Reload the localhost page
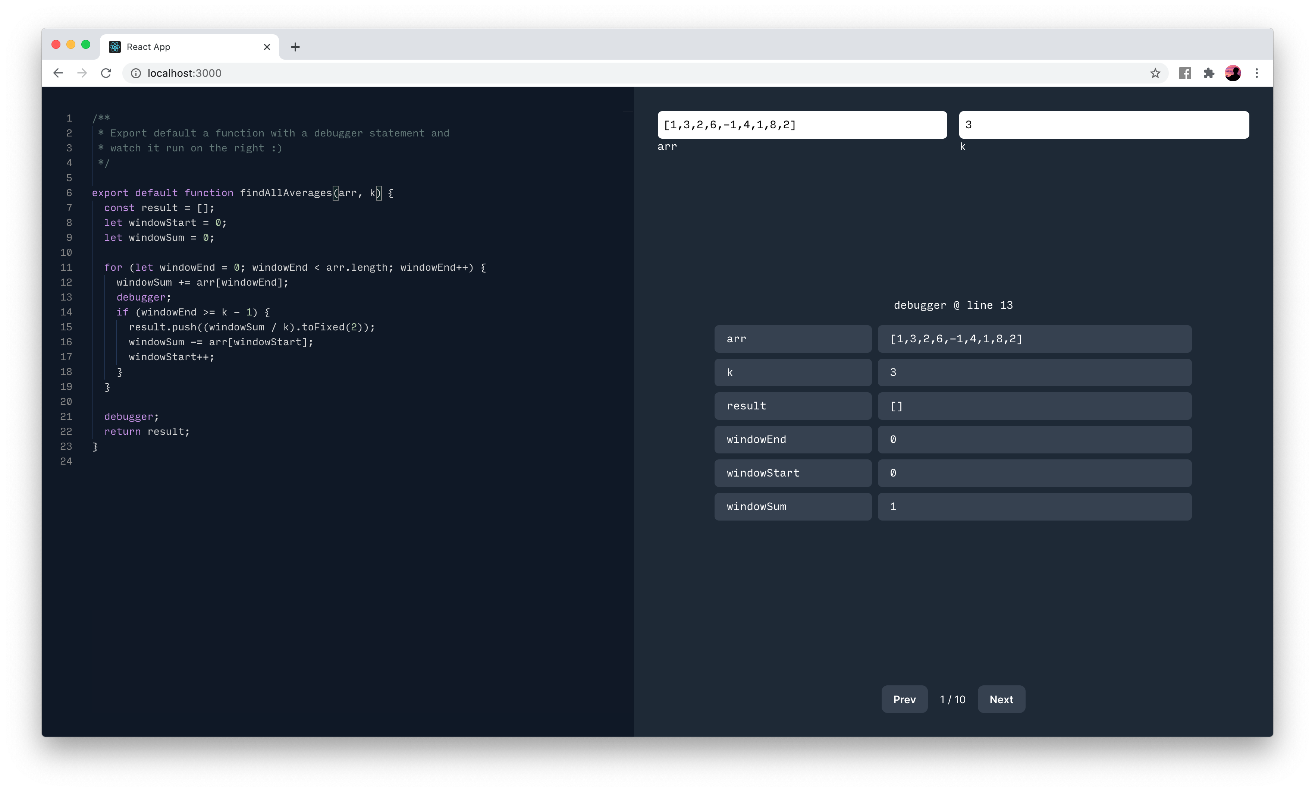 click(106, 73)
